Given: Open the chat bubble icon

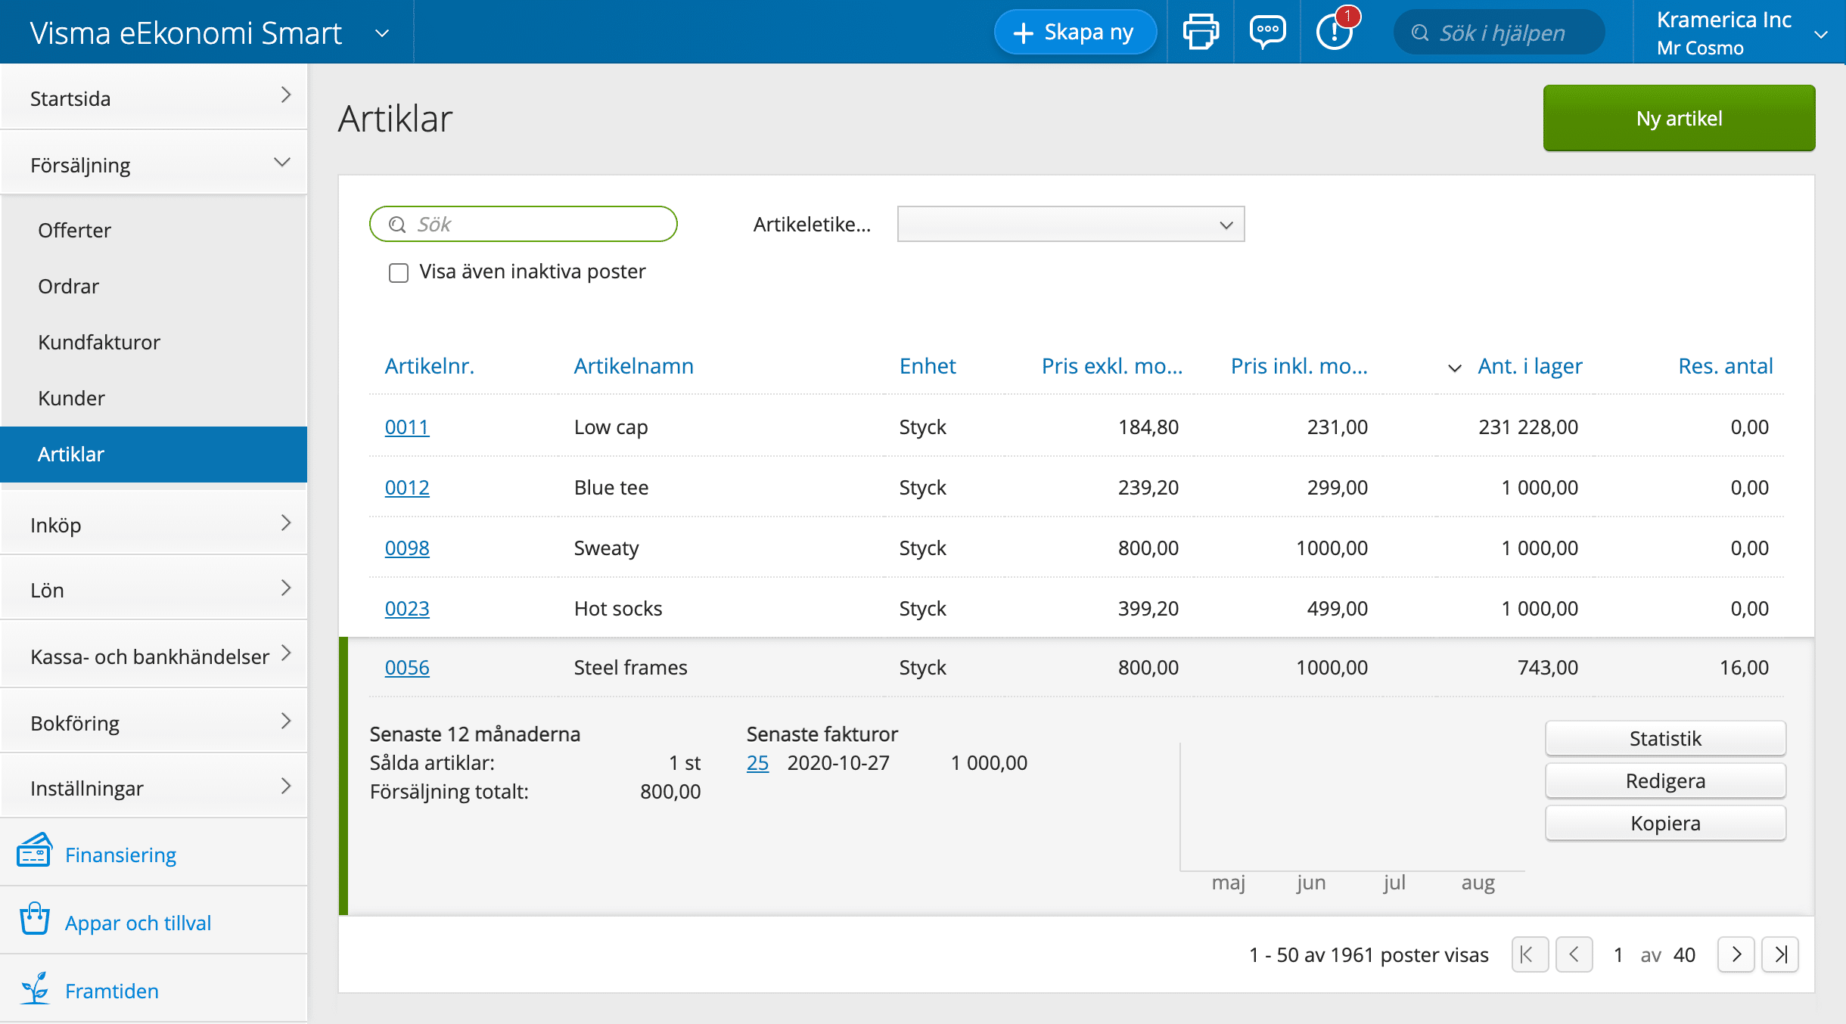Looking at the screenshot, I should click(1267, 33).
